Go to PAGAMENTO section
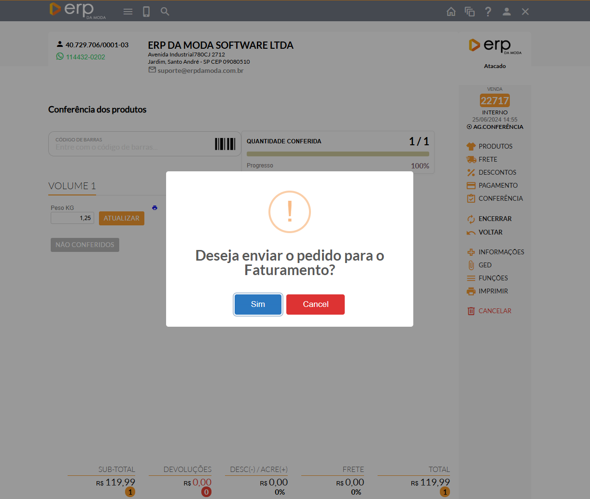 498,185
